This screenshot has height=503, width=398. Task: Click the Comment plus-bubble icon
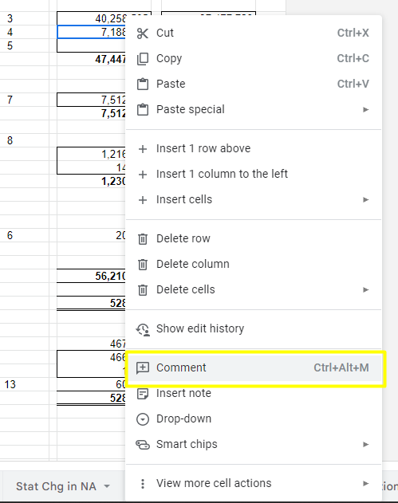pyautogui.click(x=143, y=368)
